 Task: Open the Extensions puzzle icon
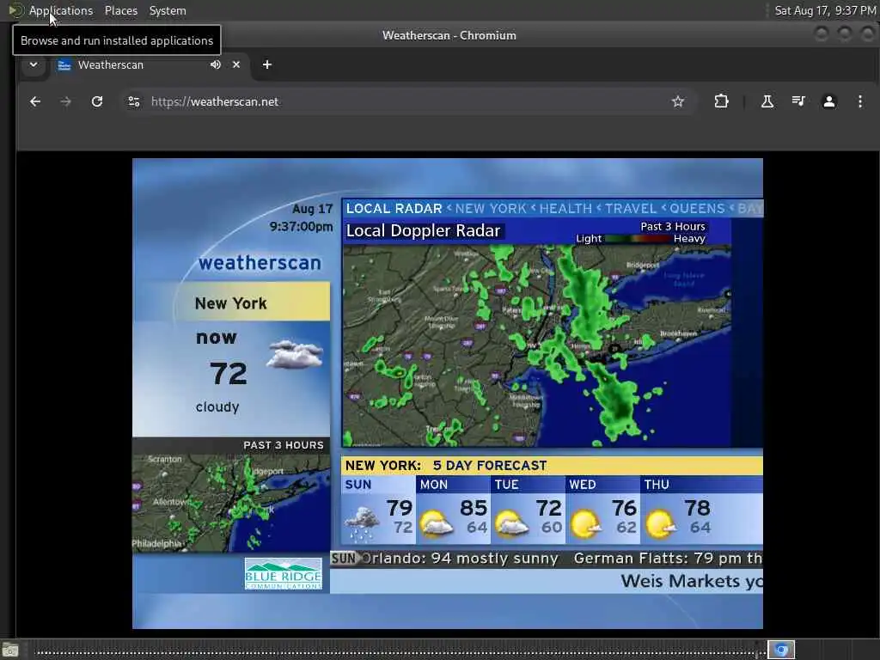click(721, 101)
